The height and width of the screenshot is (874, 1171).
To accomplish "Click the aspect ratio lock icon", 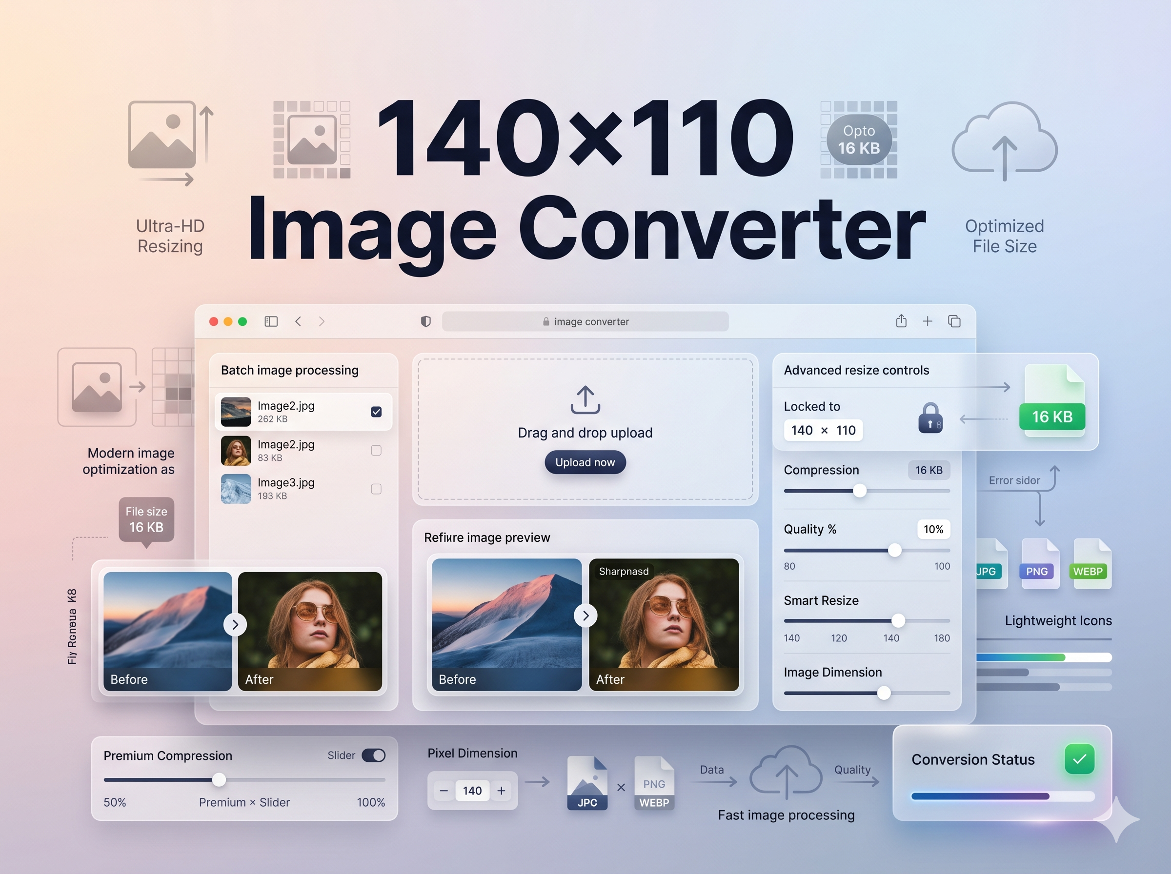I will point(930,418).
